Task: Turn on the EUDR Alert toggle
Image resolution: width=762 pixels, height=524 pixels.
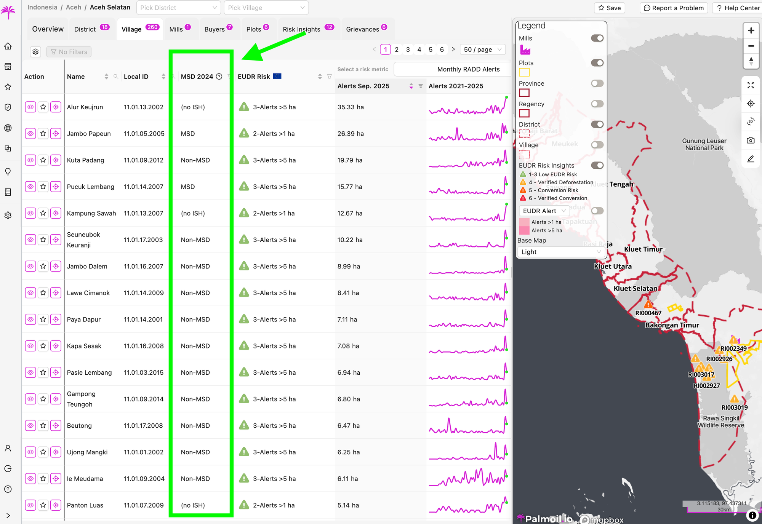Action: 597,211
